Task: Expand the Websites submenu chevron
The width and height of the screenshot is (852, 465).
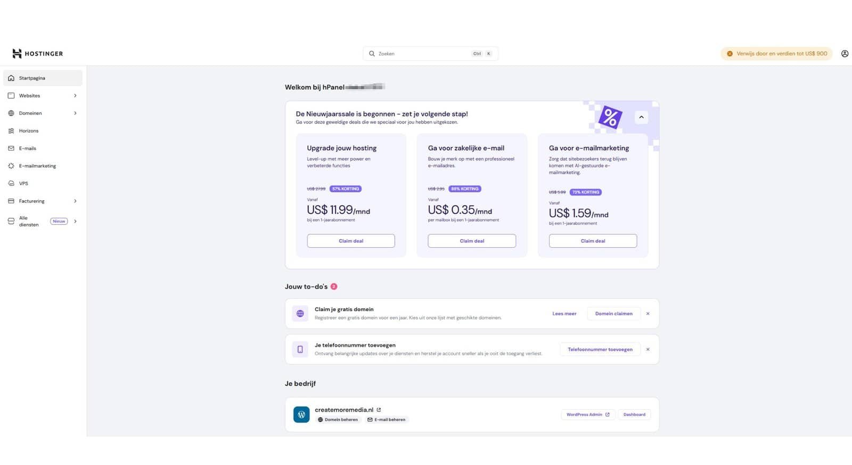Action: 75,96
